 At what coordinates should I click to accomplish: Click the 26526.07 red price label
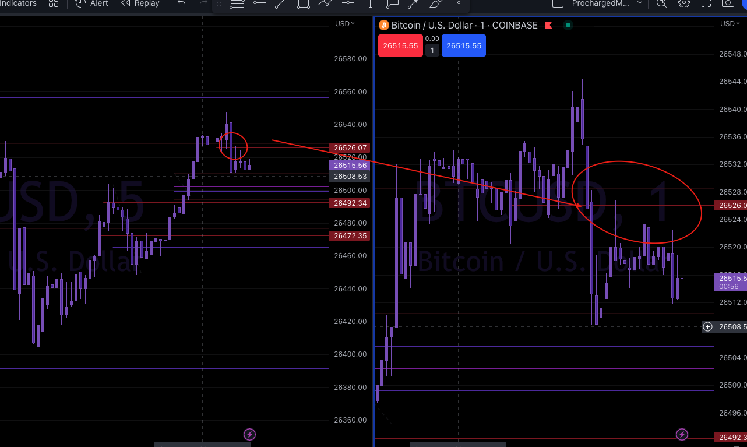pos(350,147)
